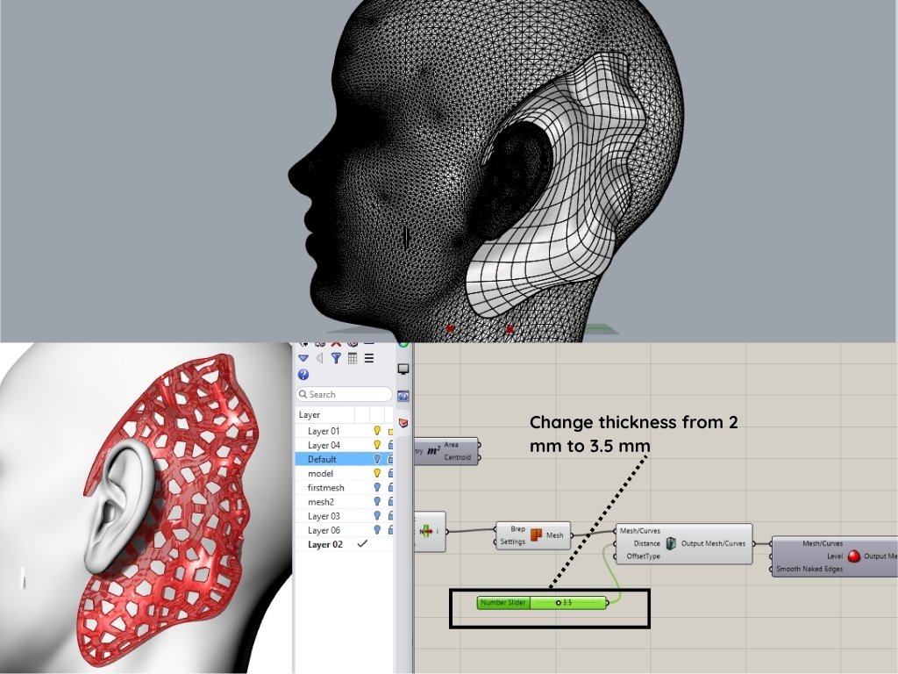Viewport: 898px width, 674px height.
Task: Open the display monitor panel icon
Action: point(403,369)
